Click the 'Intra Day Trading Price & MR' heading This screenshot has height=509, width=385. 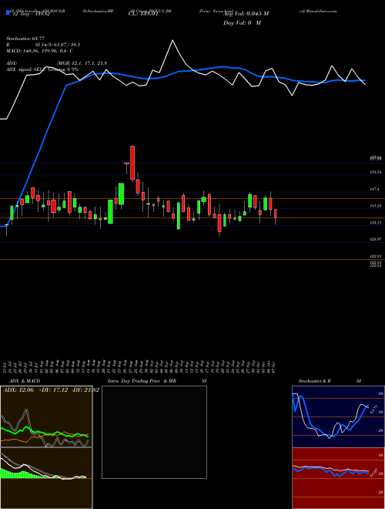(142, 381)
